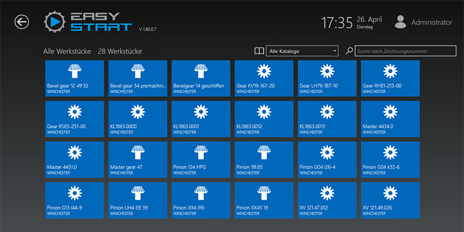Open the Administrator user profile icon
Viewport: 464px width, 232px height.
coord(400,22)
